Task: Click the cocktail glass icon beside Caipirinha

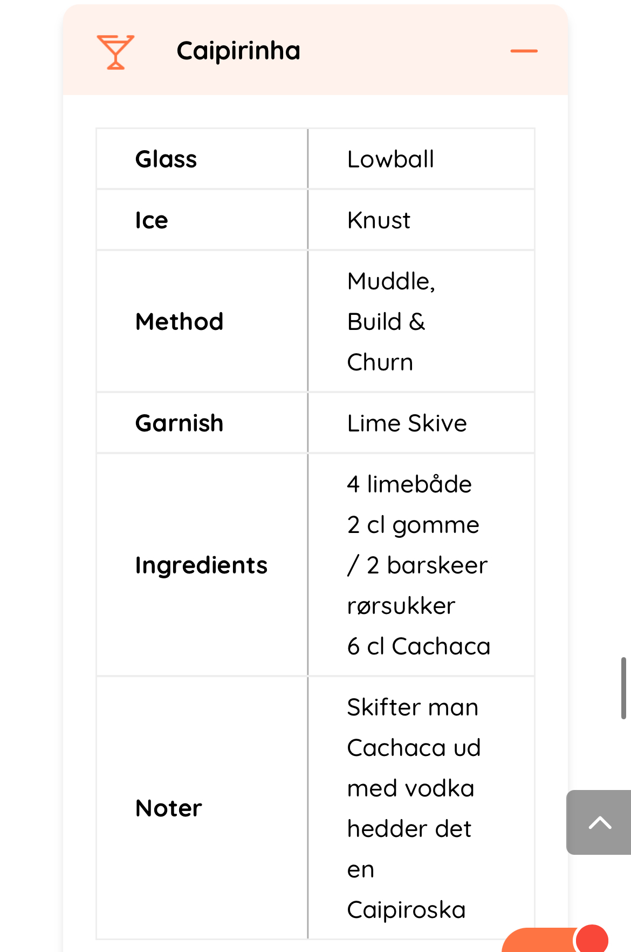Action: click(x=115, y=52)
